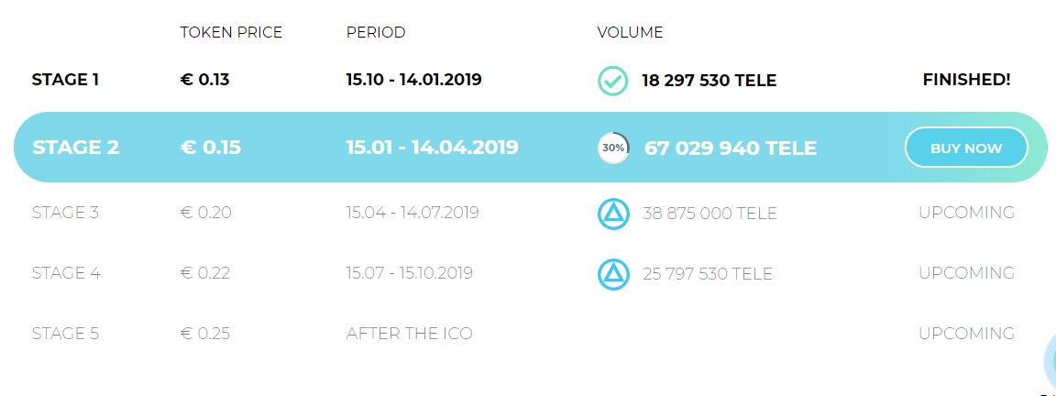Click the UPCOMING status for Stage 5
1056x396 pixels.
(966, 334)
